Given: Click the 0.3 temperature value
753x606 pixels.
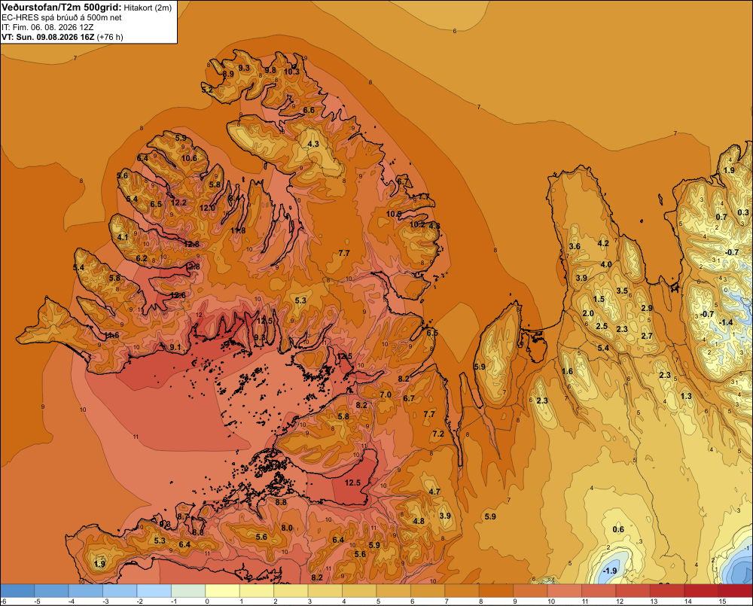Looking at the screenshot, I should tap(743, 213).
